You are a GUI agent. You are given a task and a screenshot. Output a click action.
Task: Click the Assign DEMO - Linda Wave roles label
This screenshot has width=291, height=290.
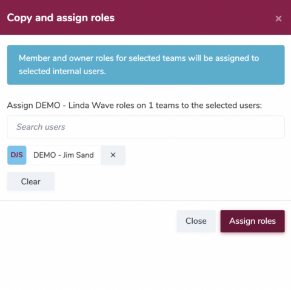[135, 106]
